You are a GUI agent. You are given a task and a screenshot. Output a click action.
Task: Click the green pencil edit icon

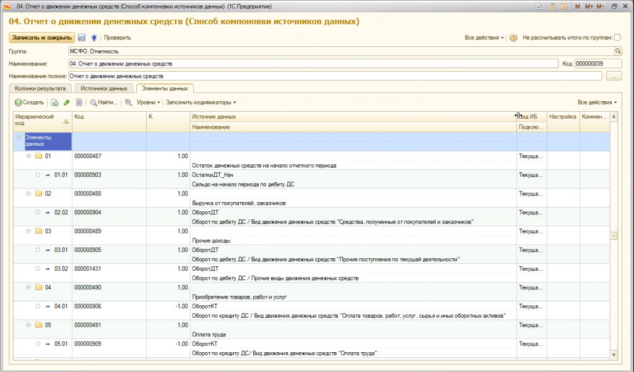point(66,102)
